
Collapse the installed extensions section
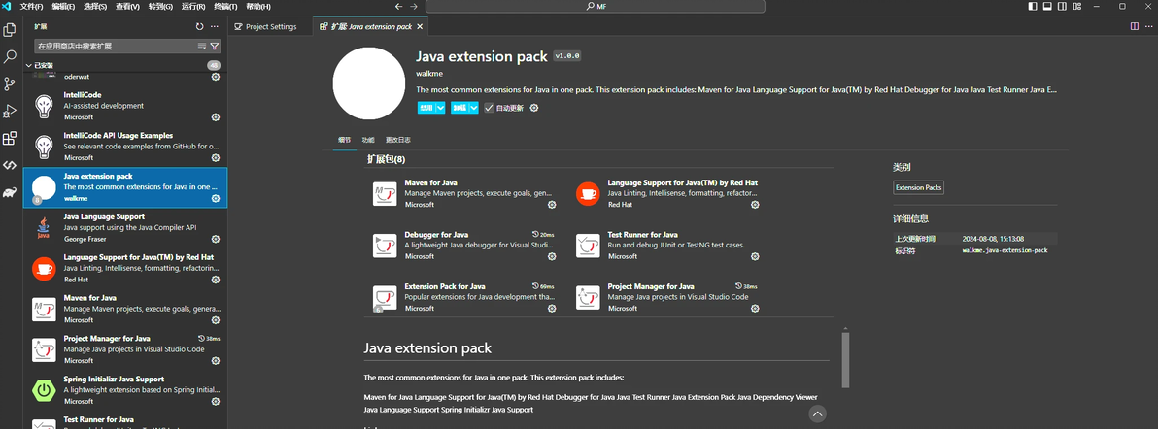29,66
